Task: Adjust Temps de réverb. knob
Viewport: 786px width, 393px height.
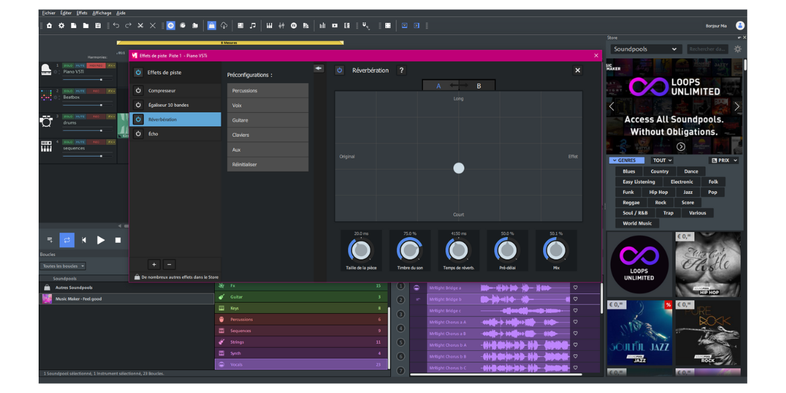Action: [x=458, y=250]
